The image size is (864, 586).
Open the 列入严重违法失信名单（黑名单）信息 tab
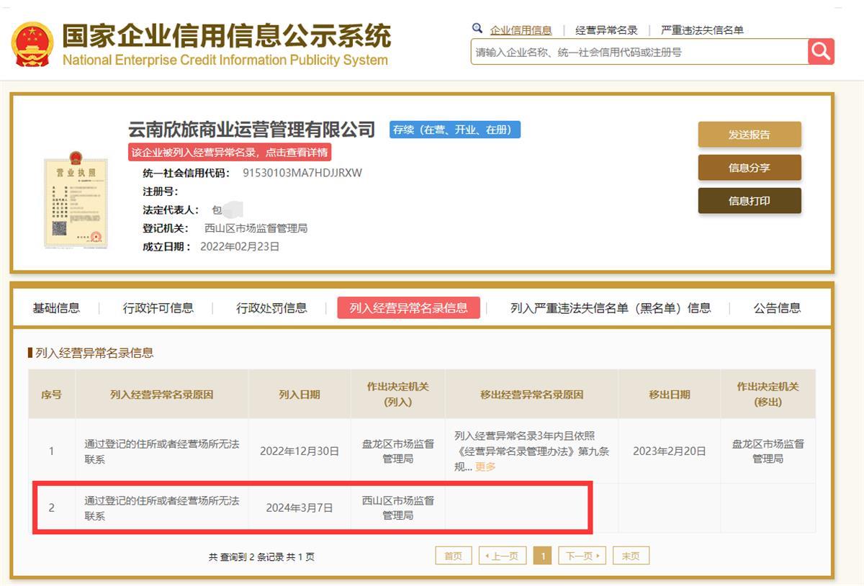click(x=610, y=308)
